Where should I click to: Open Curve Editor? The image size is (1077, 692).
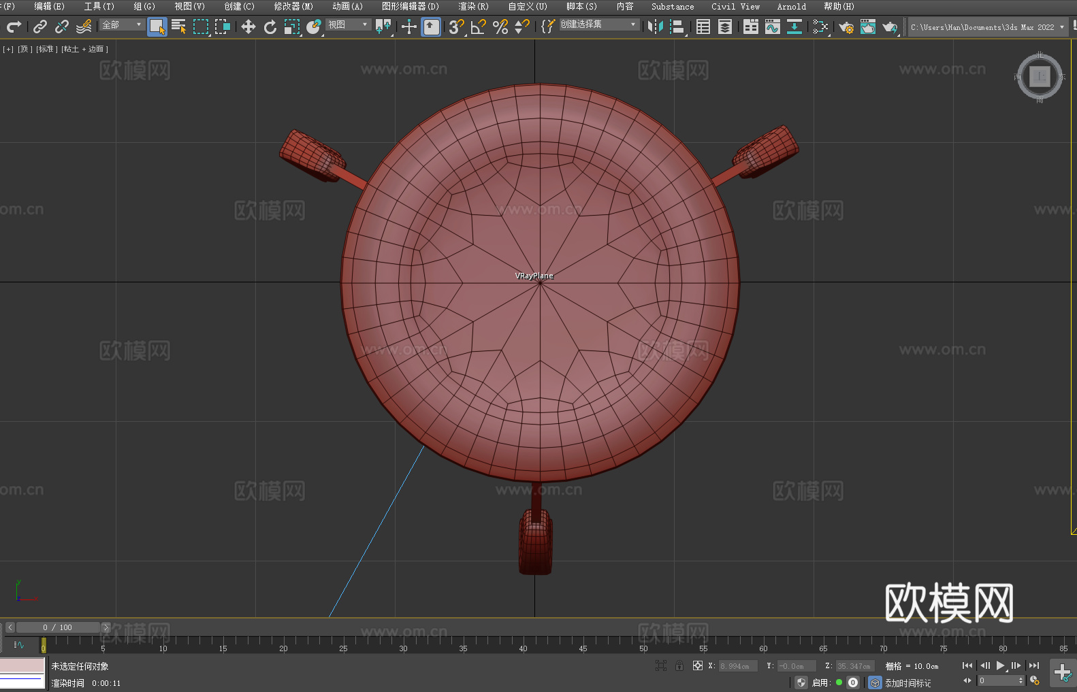click(773, 27)
